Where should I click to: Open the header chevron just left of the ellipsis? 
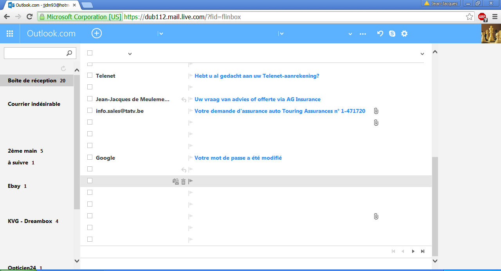click(x=350, y=34)
